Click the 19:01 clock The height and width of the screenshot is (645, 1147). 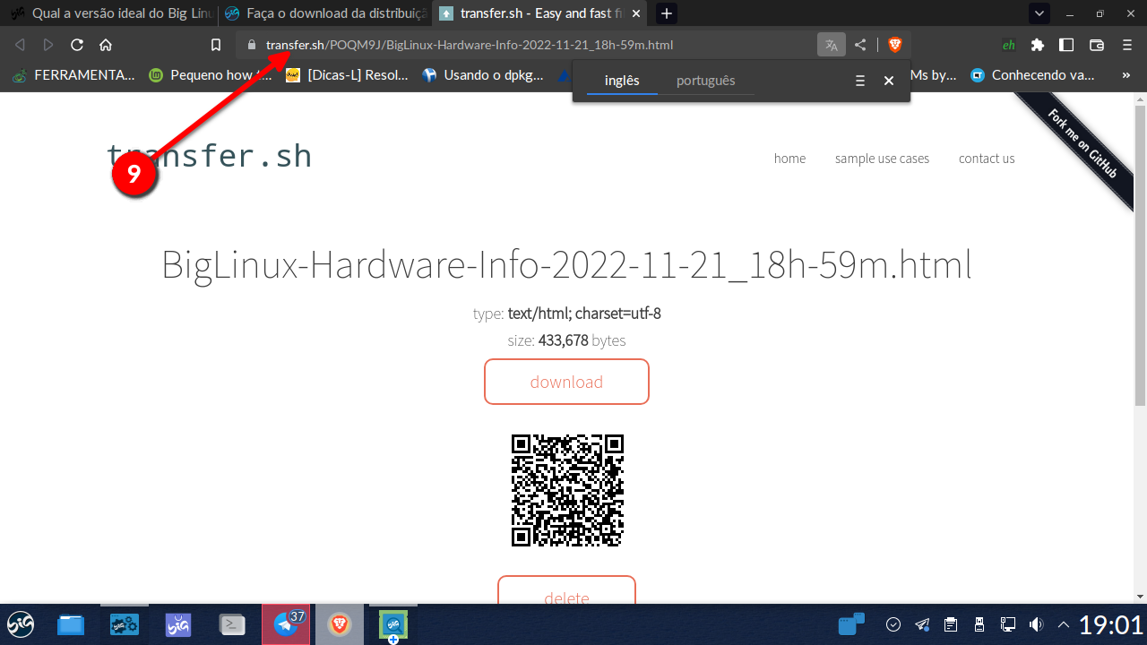1111,624
